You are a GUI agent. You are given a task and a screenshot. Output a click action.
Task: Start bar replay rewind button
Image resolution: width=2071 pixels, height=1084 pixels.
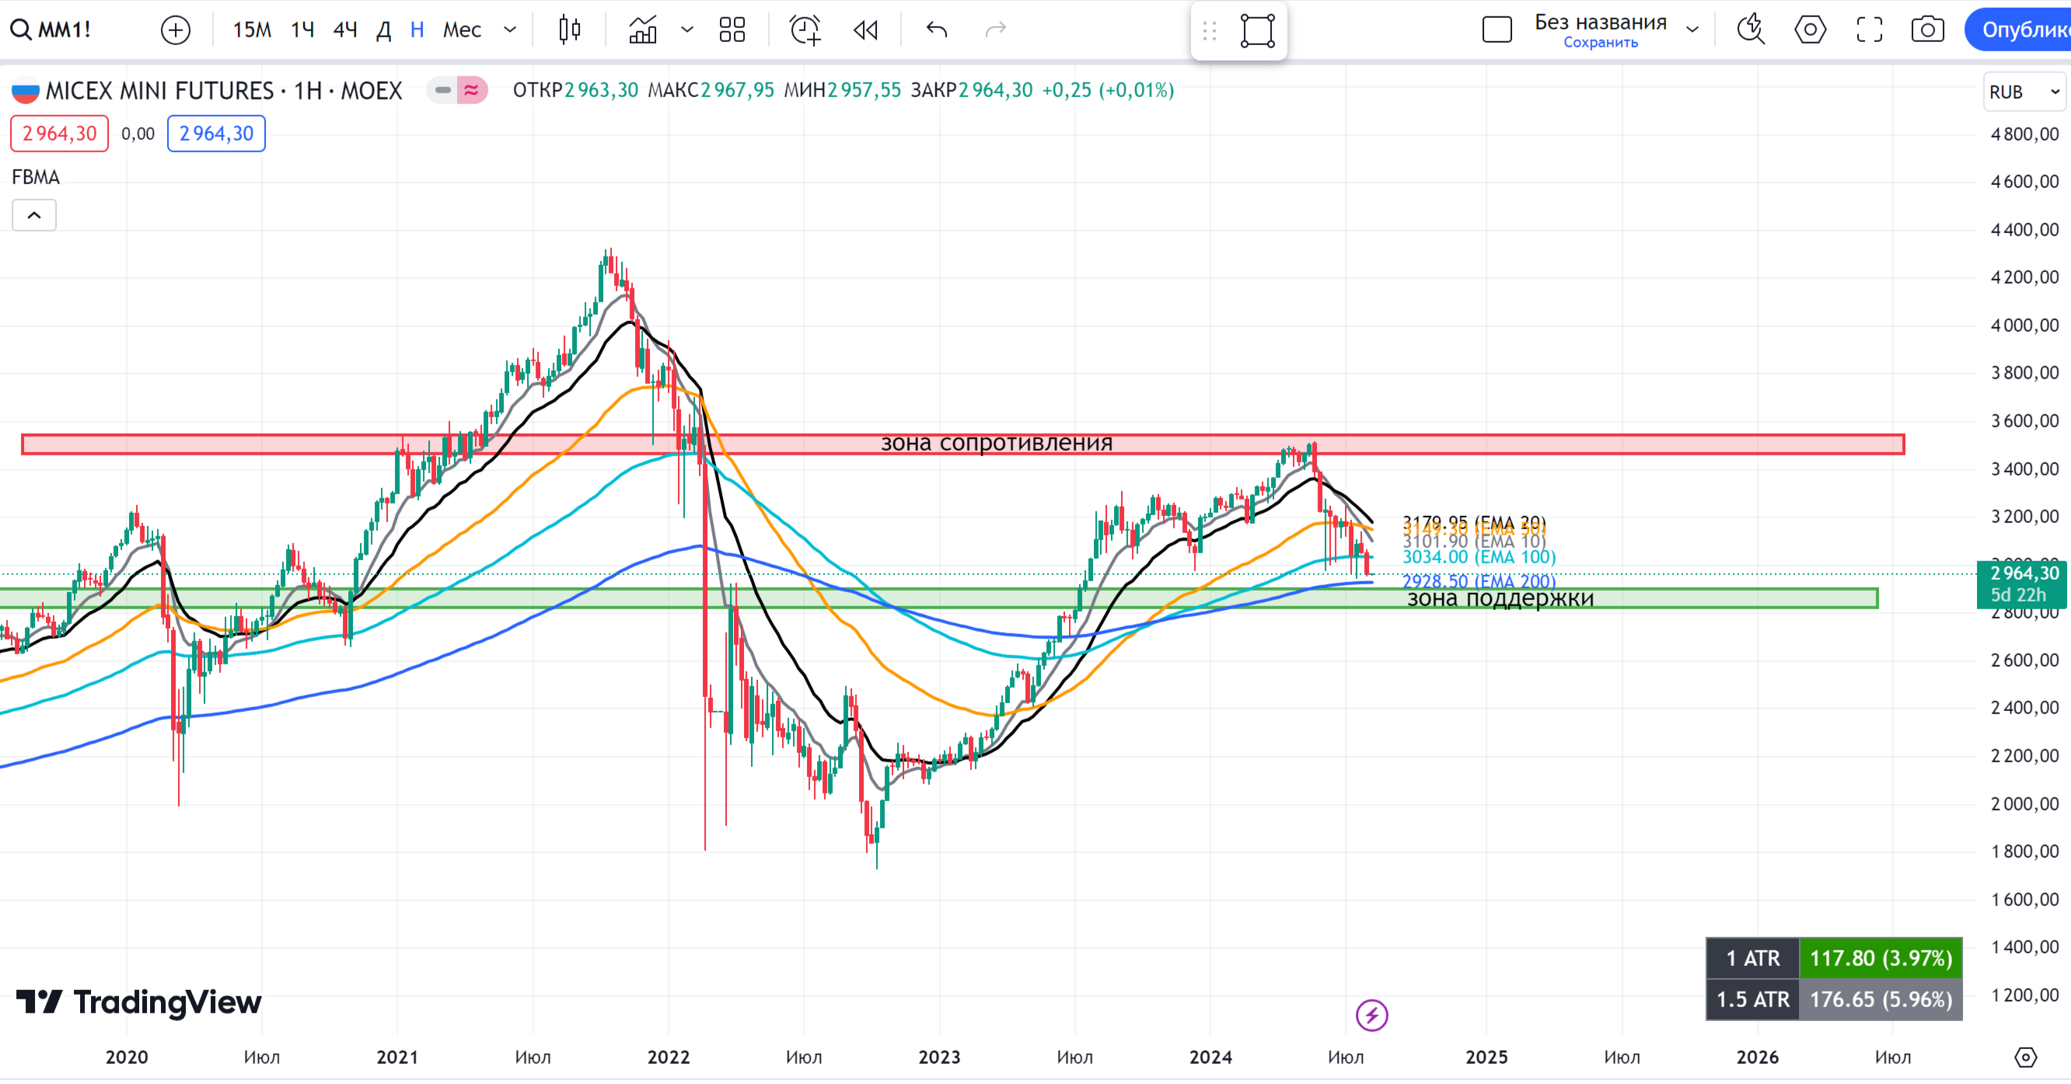click(865, 30)
